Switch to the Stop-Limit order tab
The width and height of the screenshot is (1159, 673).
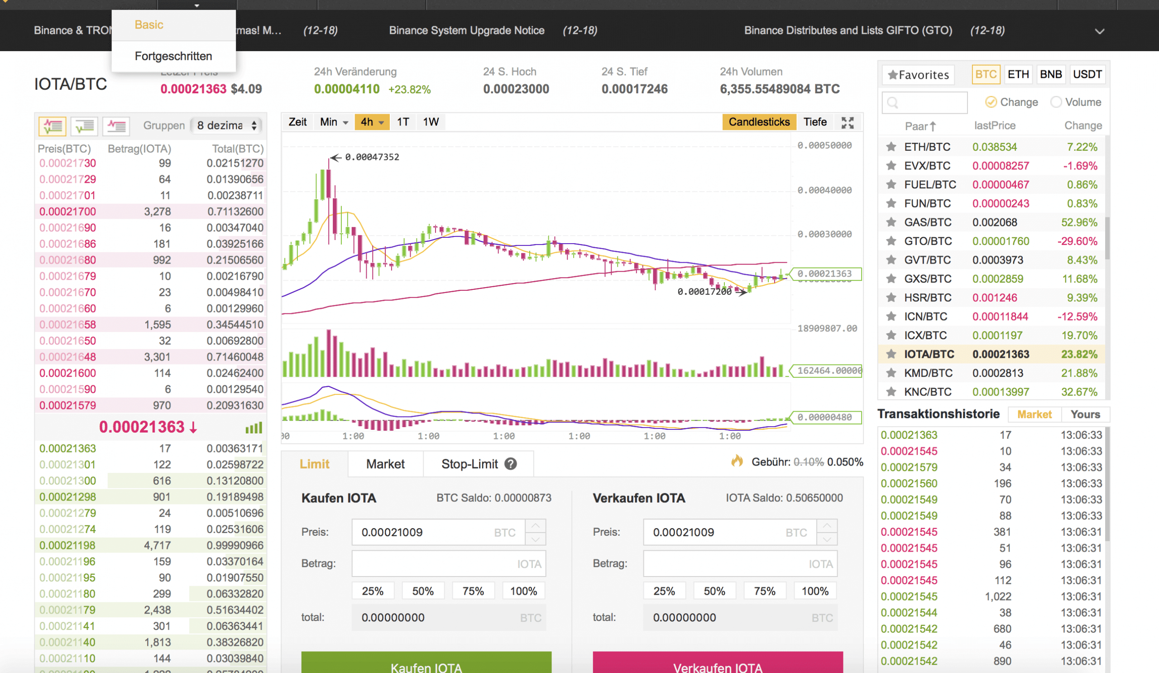(x=479, y=464)
